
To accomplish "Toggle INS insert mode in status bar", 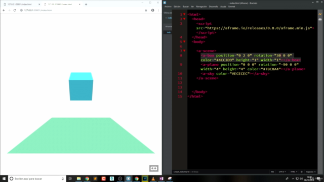I will 272,172.
